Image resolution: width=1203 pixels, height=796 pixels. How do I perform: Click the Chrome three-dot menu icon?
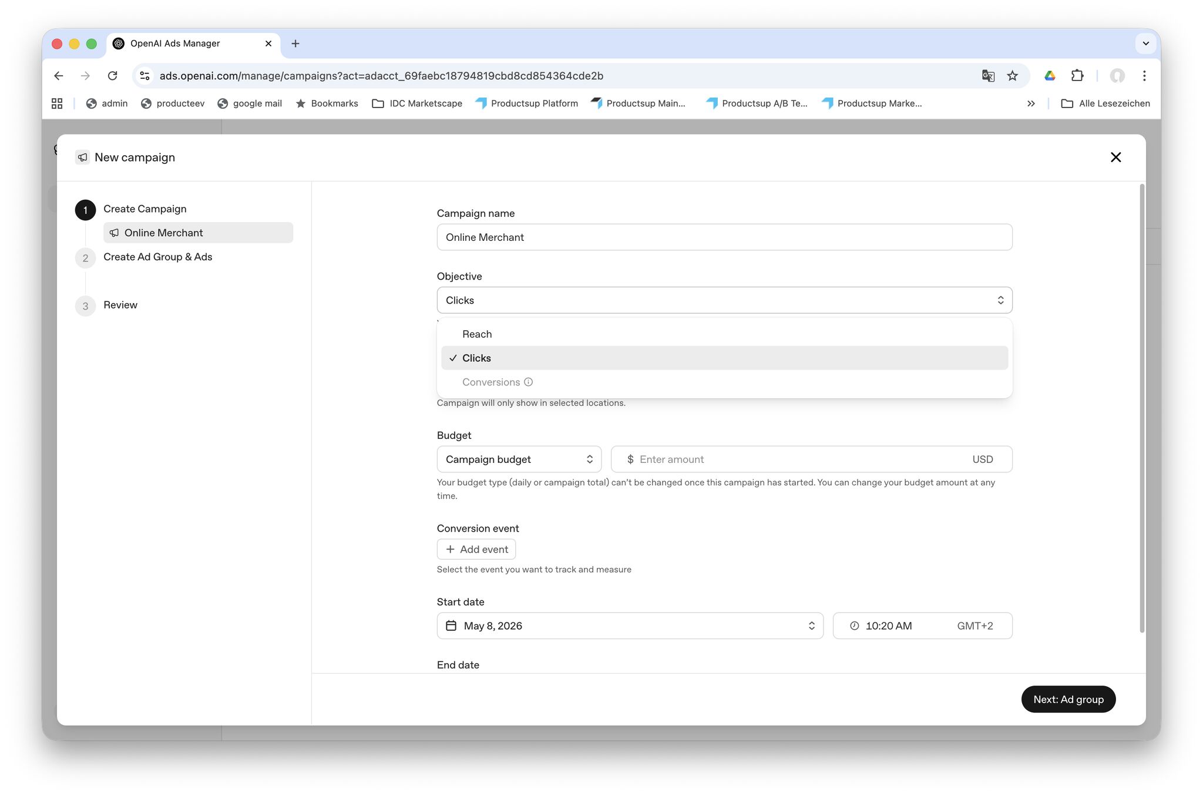point(1144,76)
